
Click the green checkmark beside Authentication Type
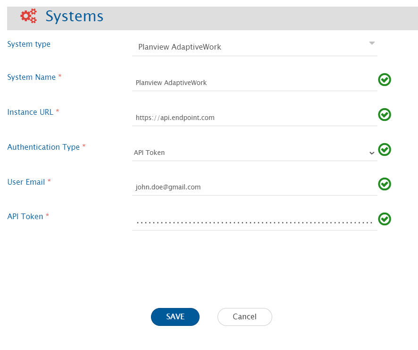(385, 150)
